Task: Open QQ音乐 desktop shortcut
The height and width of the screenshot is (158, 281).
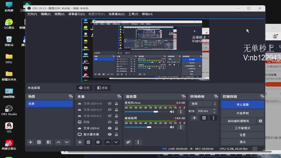Action: coord(9,24)
